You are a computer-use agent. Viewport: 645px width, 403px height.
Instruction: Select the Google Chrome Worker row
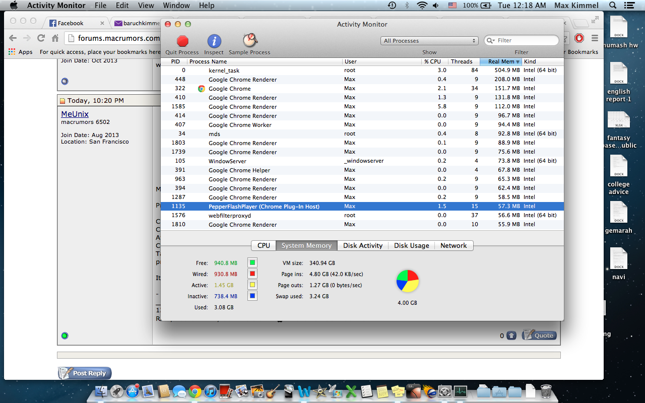[x=362, y=124]
